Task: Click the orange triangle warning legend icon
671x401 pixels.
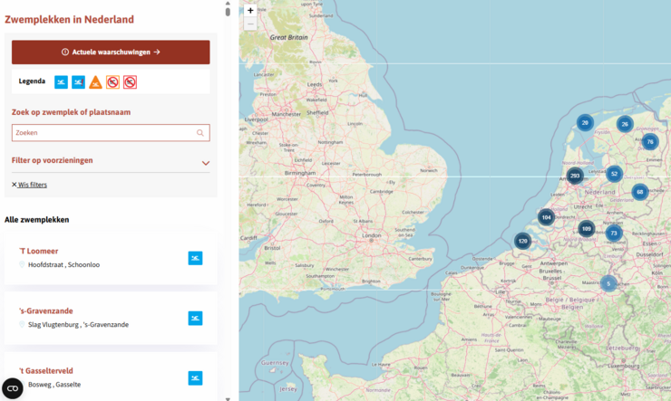Action: 95,82
